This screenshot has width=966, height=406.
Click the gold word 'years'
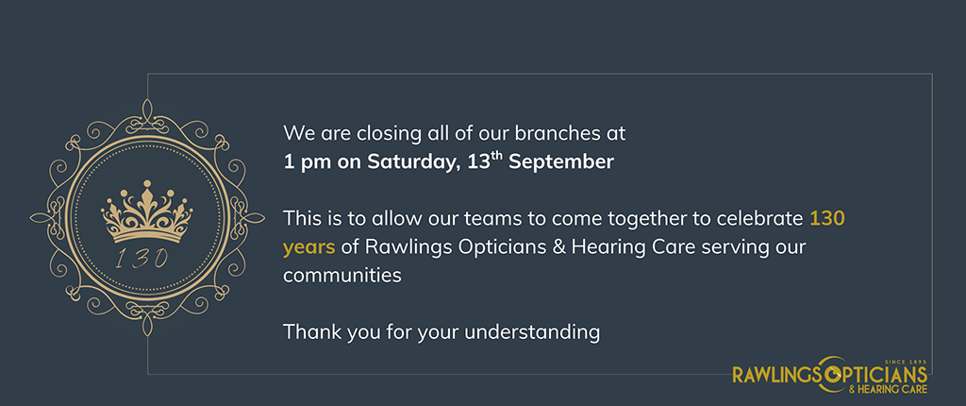(x=309, y=248)
